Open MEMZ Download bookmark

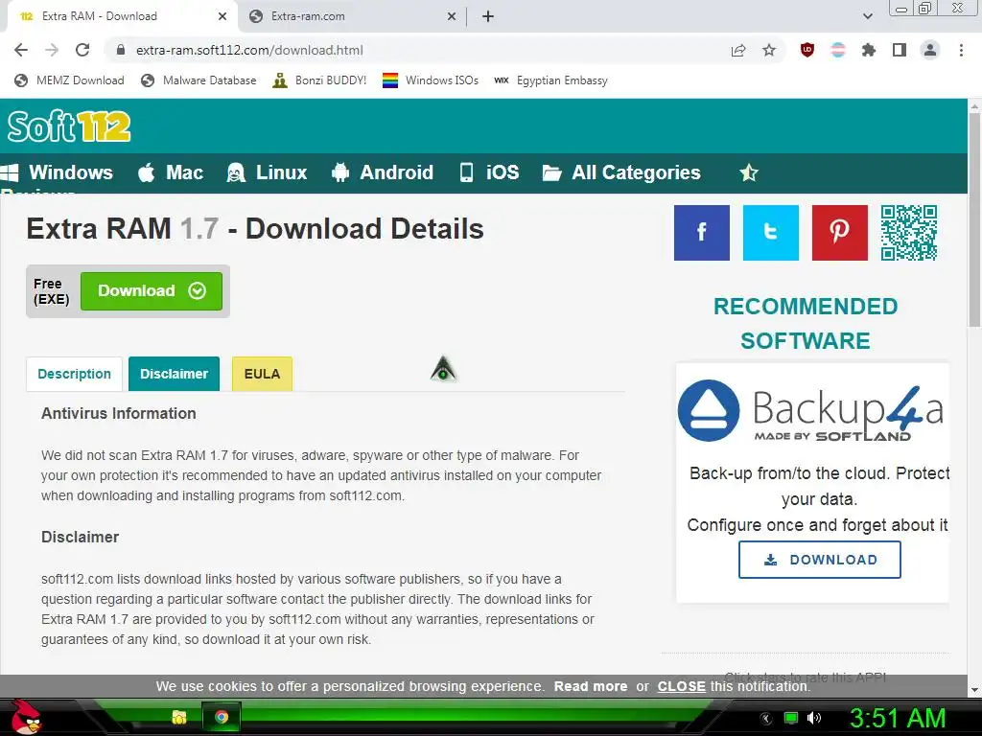(x=69, y=80)
